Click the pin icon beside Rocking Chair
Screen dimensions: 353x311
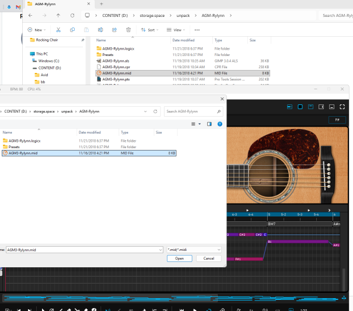point(83,40)
